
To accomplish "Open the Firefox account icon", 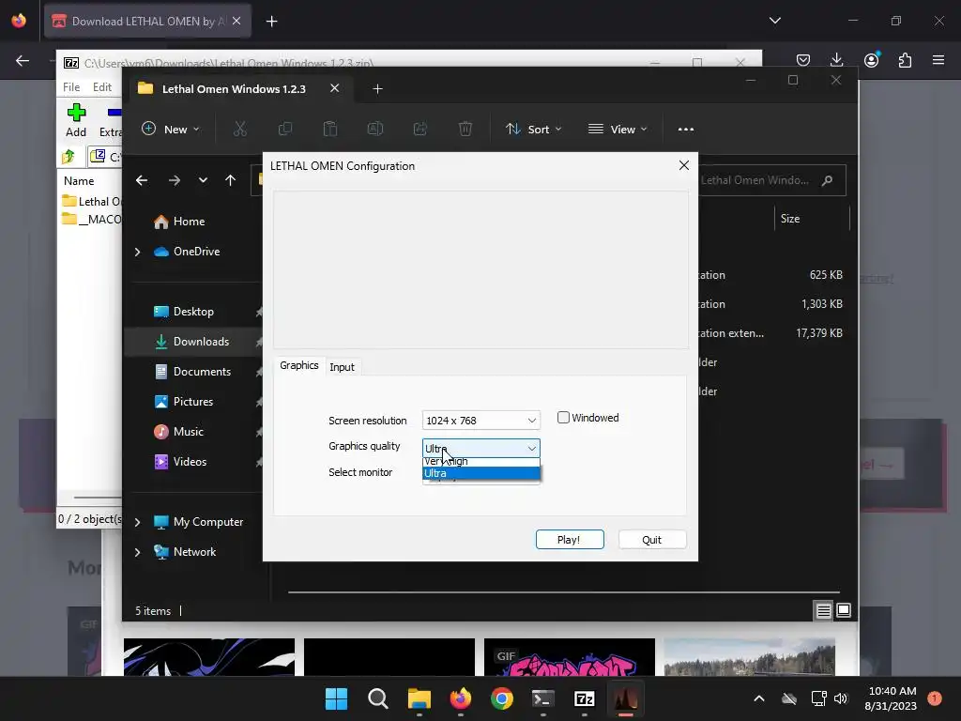I will [871, 60].
